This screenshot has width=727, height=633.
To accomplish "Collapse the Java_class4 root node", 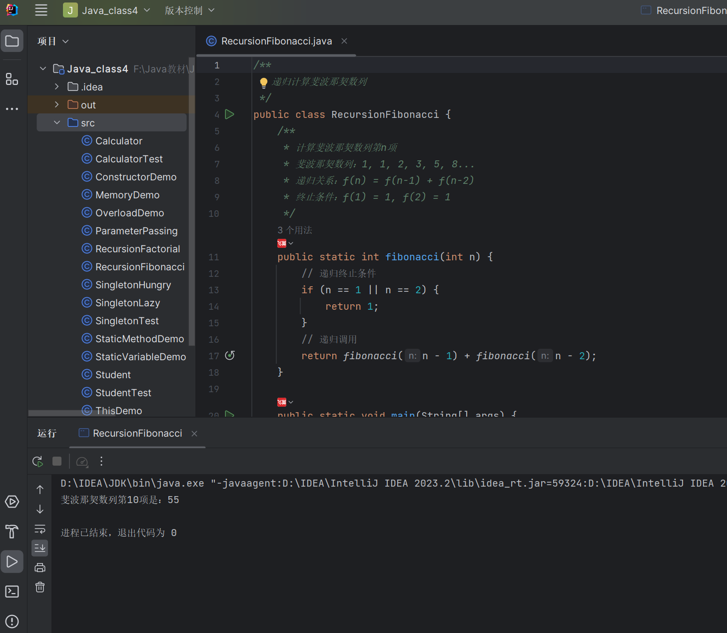I will click(x=43, y=69).
